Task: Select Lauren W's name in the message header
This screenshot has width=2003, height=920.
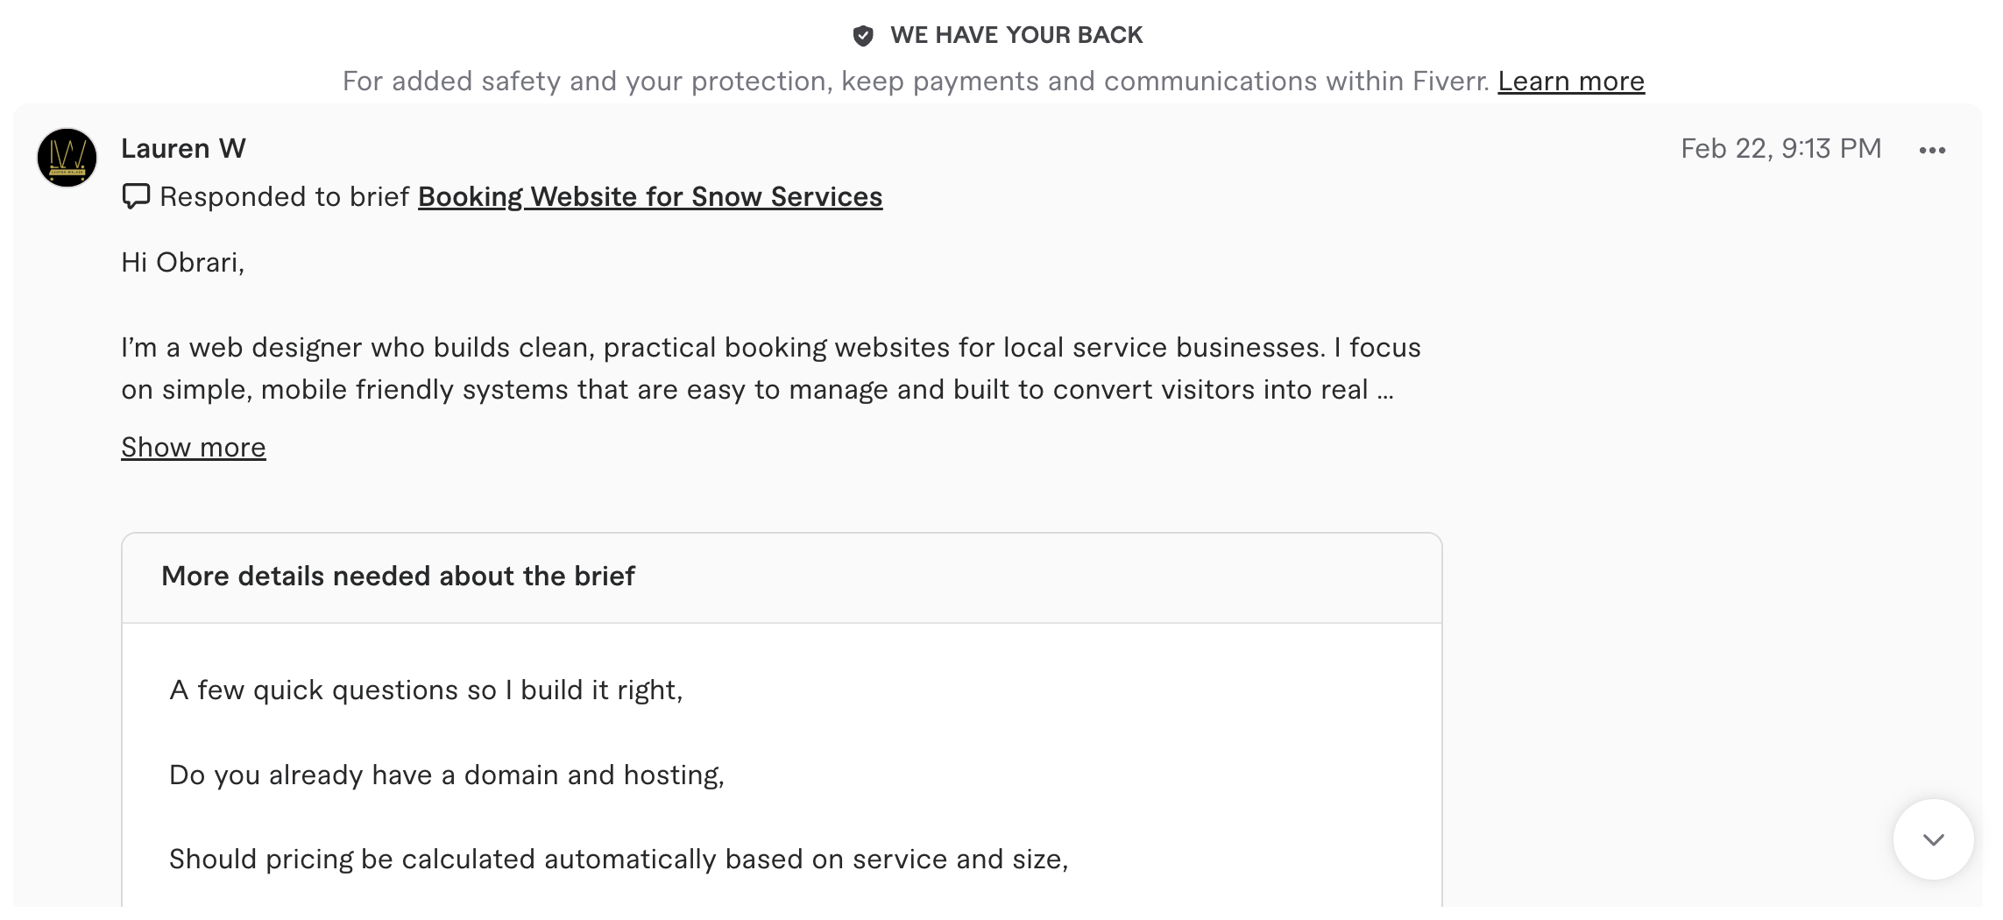Action: [183, 147]
